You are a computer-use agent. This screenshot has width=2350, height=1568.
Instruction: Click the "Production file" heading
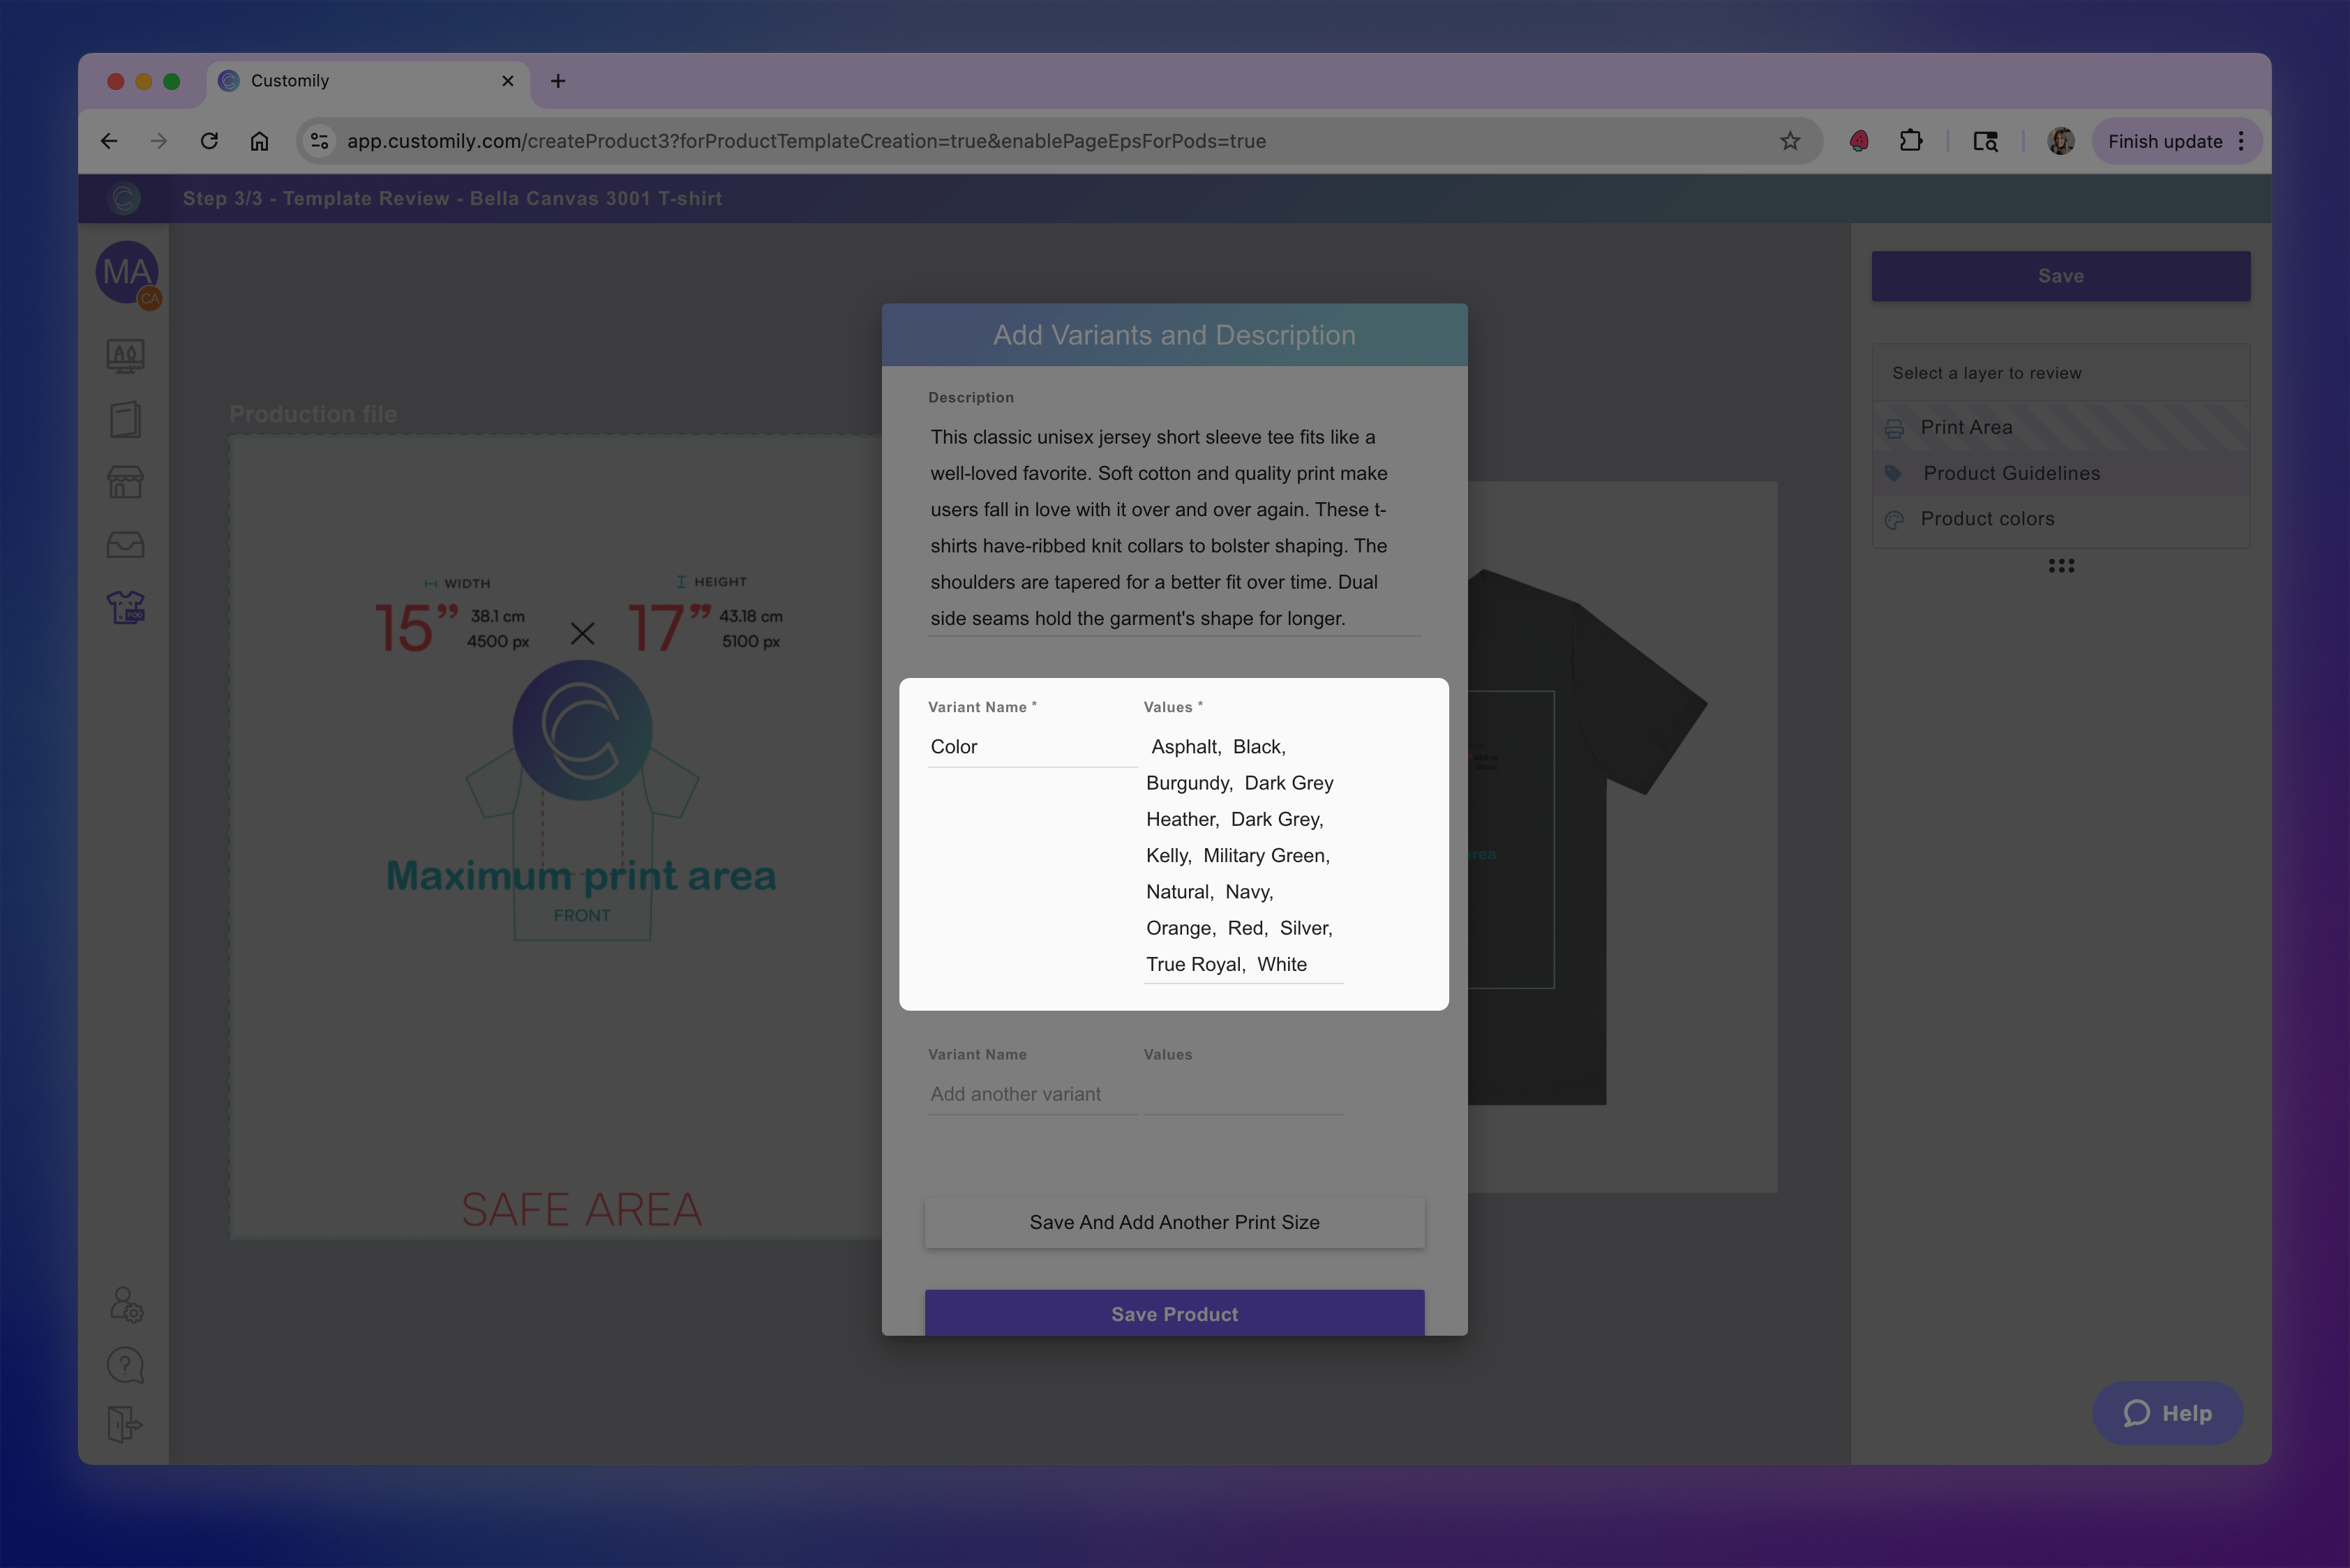tap(313, 414)
